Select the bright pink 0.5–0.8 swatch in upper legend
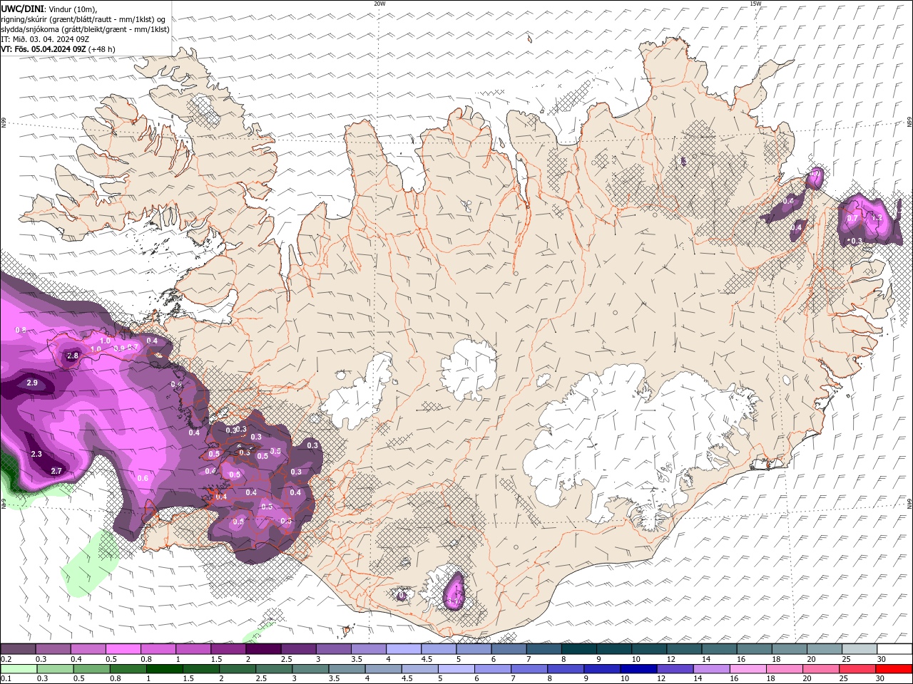The image size is (913, 684). (123, 649)
